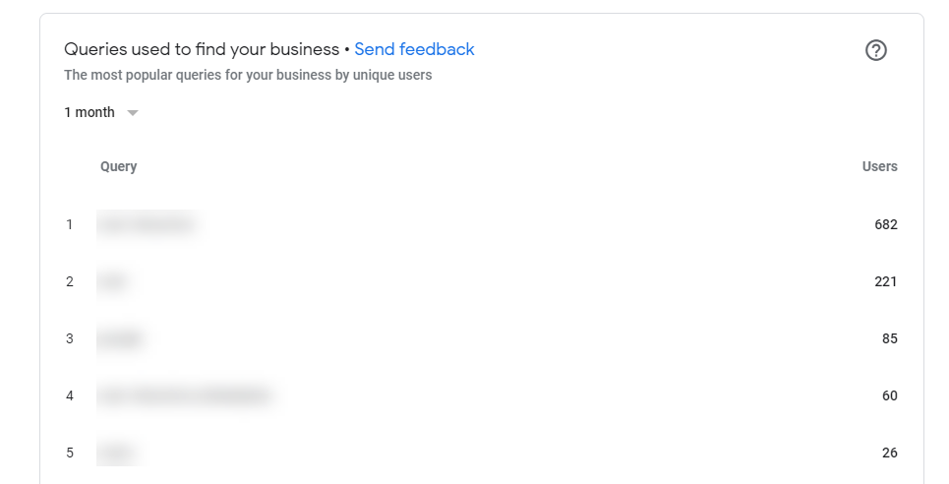Click the 682 users count
The height and width of the screenshot is (484, 949).
pyautogui.click(x=885, y=224)
